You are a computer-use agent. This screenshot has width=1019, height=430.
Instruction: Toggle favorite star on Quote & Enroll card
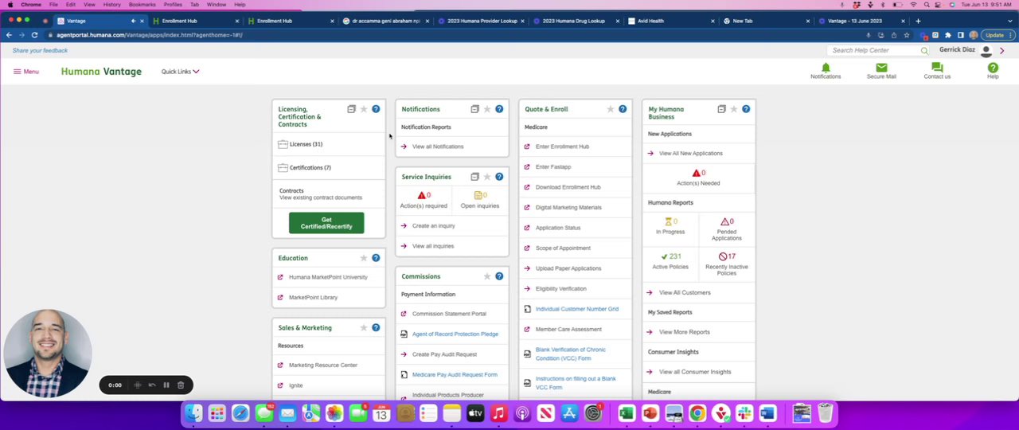pyautogui.click(x=611, y=109)
